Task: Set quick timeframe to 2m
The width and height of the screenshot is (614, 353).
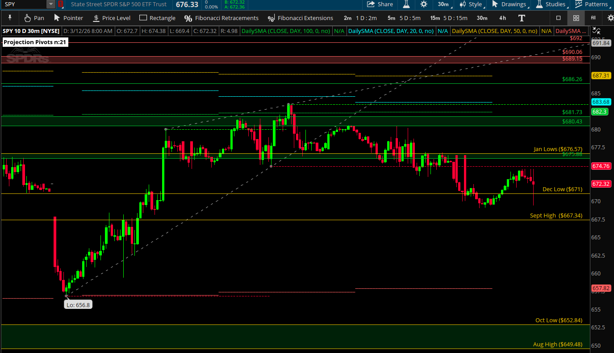Action: [x=347, y=18]
